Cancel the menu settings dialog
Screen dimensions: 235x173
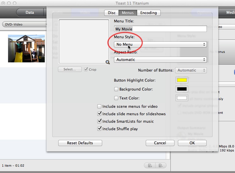(x=160, y=143)
